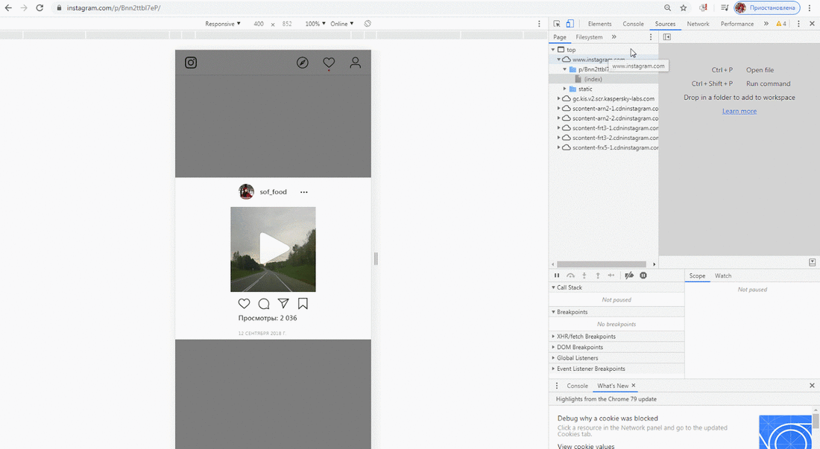Click the step out debugger button
The image size is (820, 449).
coord(598,276)
